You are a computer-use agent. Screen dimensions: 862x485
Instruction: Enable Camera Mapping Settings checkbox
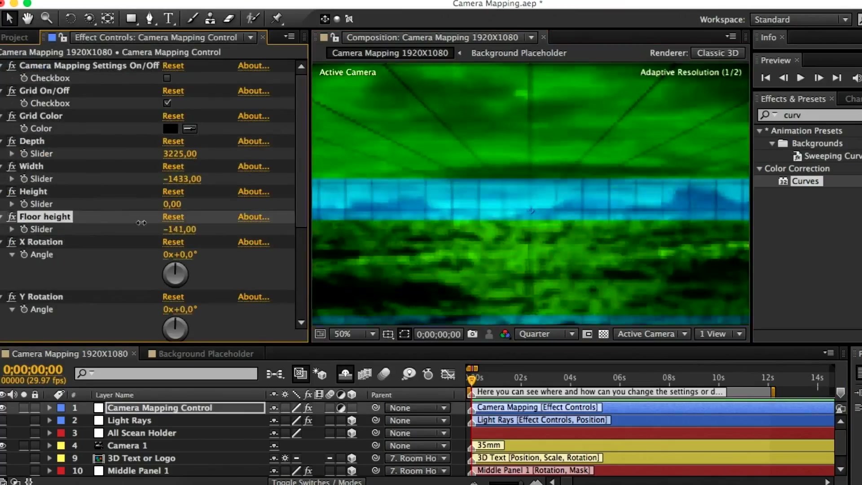167,78
